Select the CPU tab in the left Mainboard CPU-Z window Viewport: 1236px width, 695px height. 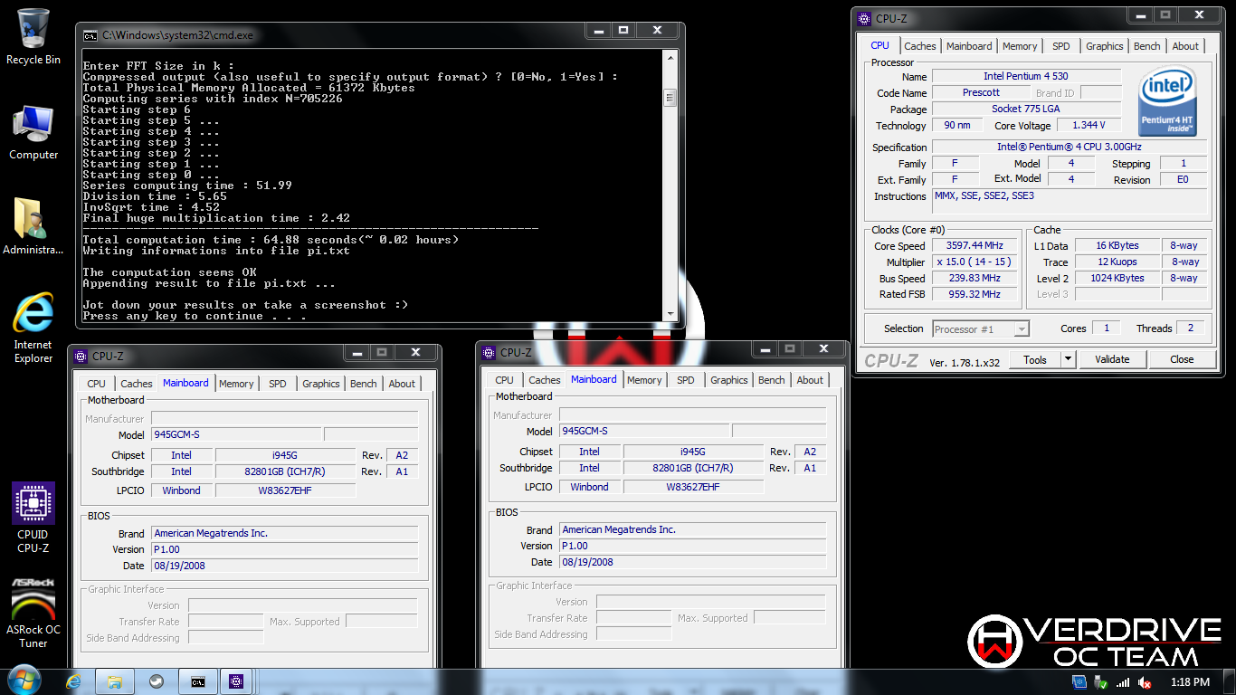tap(97, 384)
